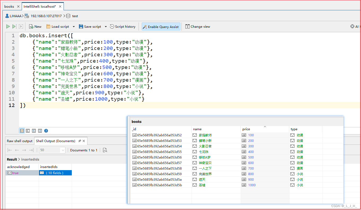Go to first page of results
Viewport: 361px width, 210px height.
pos(10,150)
